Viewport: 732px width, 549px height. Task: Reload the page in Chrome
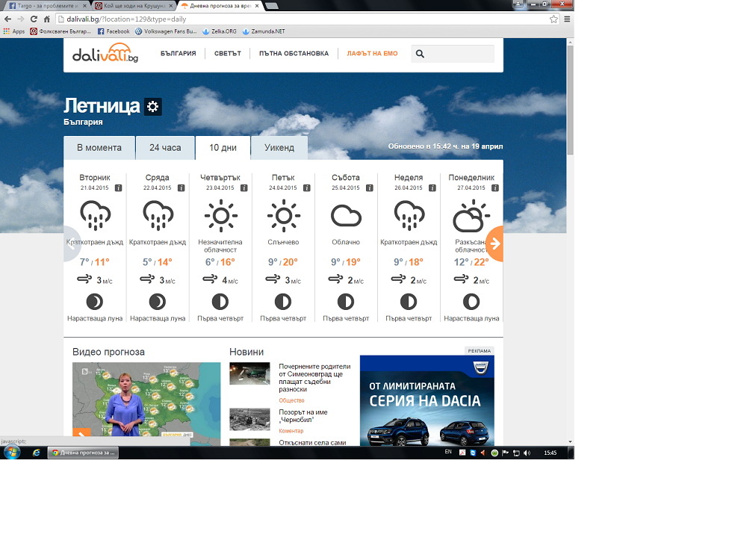[x=34, y=19]
